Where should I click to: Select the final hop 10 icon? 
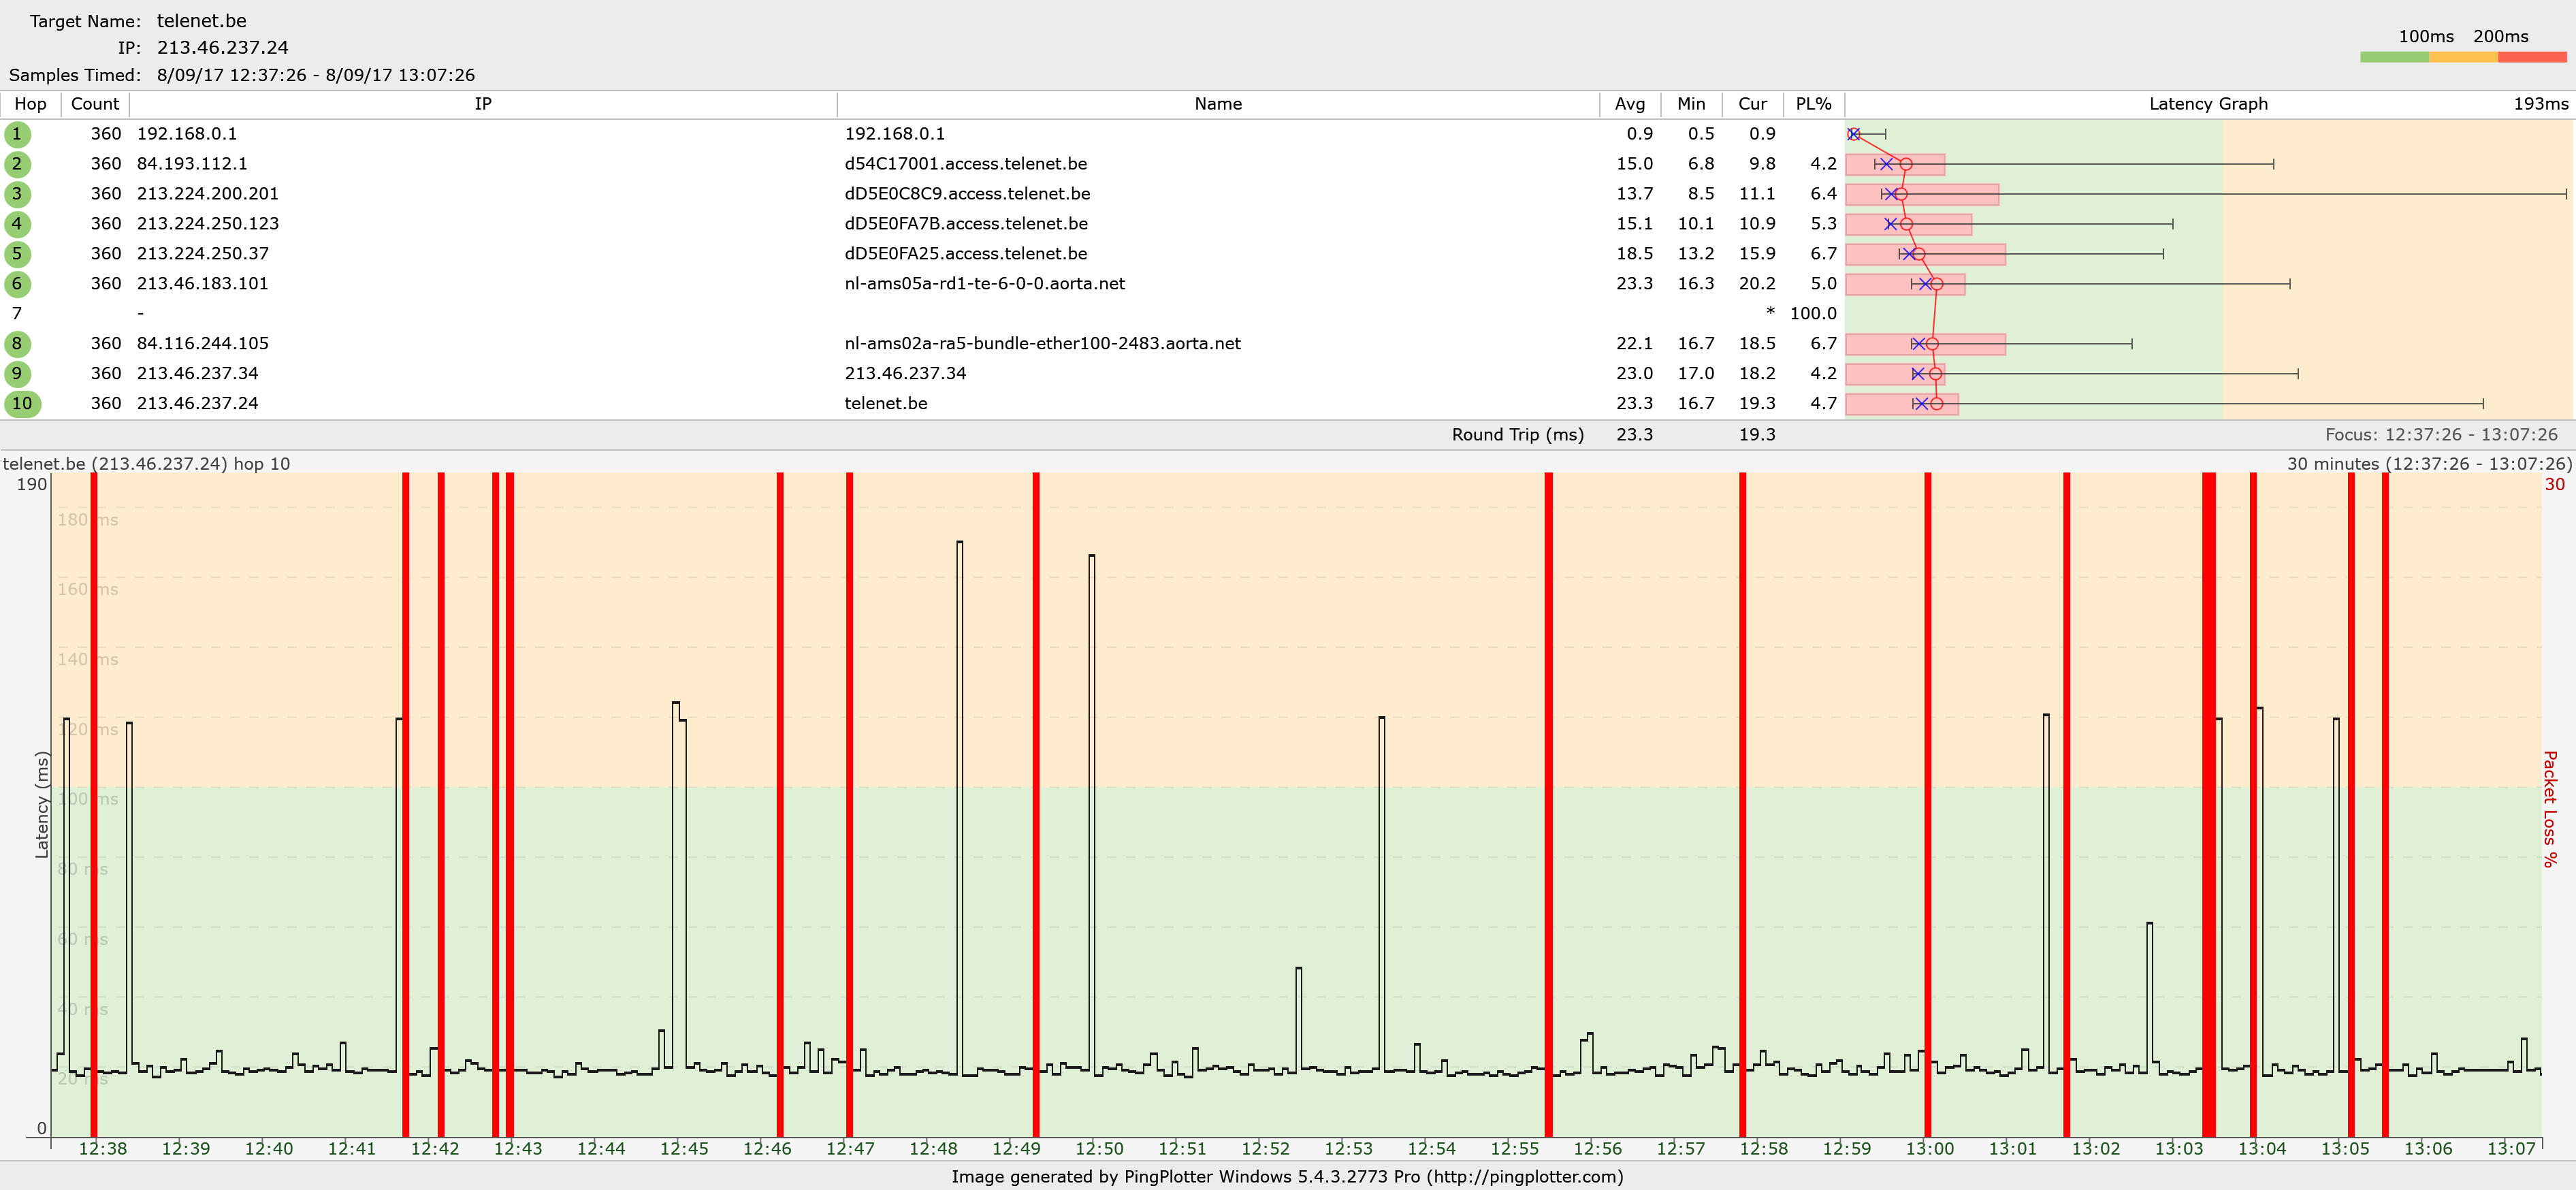(22, 404)
